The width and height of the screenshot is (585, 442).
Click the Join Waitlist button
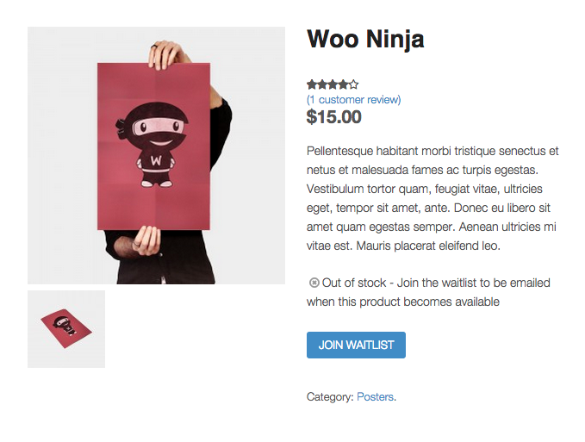(356, 345)
